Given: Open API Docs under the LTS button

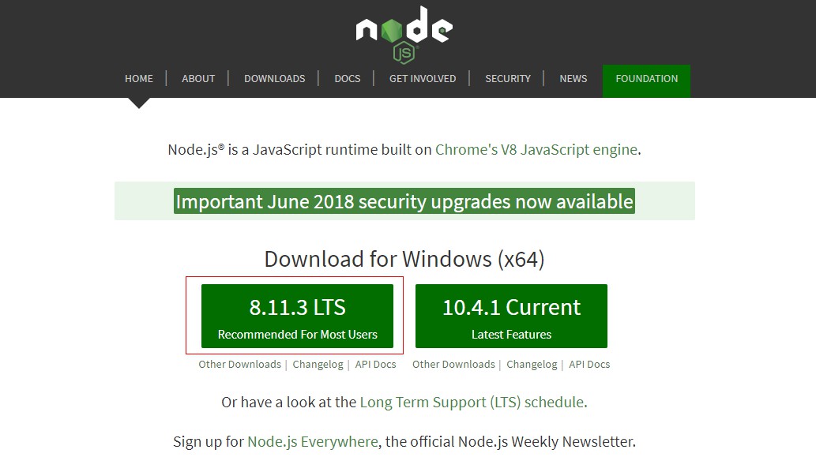Looking at the screenshot, I should (x=375, y=365).
